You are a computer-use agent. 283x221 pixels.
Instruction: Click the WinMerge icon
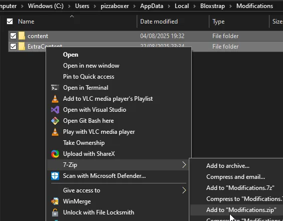pos(55,201)
